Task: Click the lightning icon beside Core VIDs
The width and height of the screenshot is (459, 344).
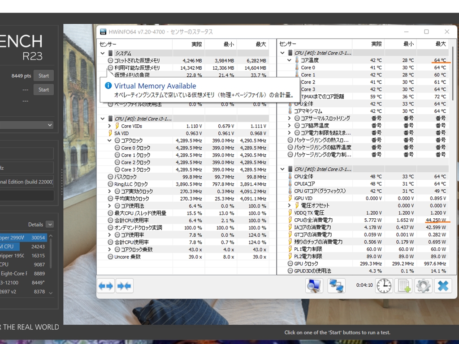Action: click(x=117, y=126)
